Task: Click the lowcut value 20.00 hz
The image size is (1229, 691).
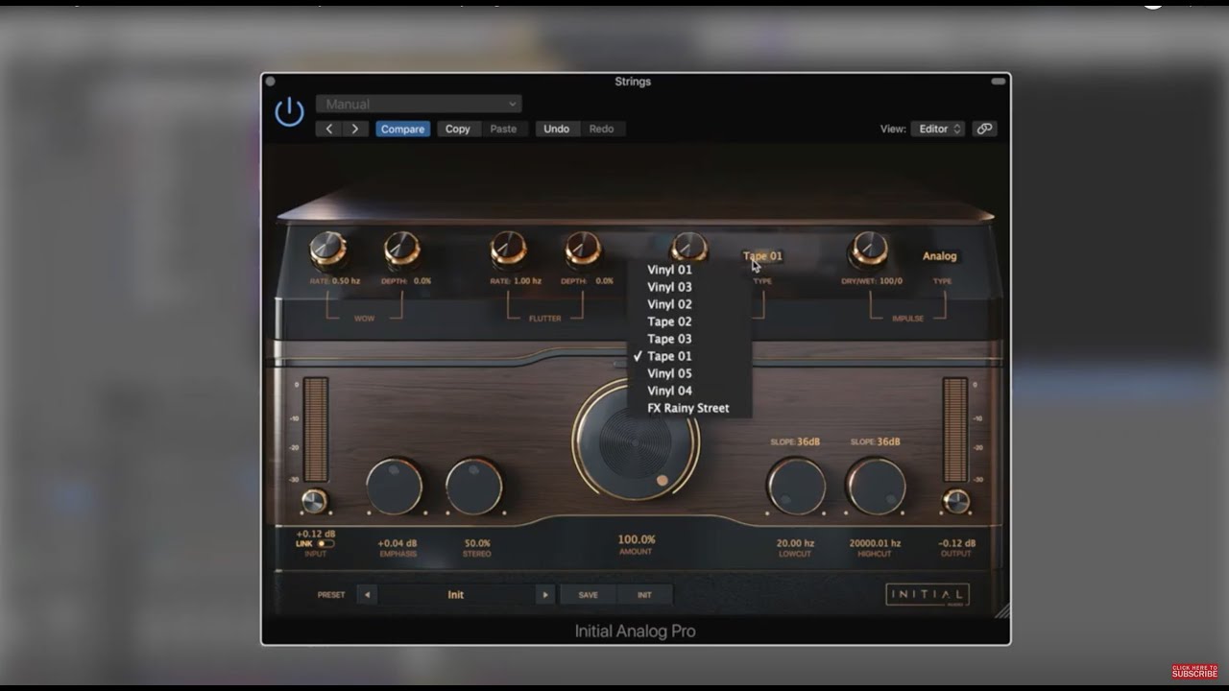Action: (x=796, y=543)
